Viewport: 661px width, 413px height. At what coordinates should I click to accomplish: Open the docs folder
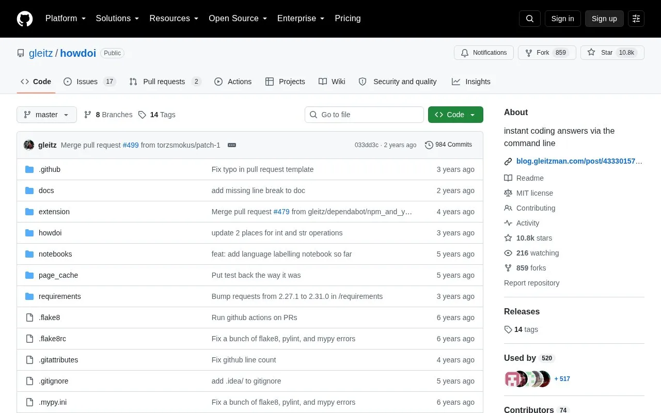pos(46,190)
